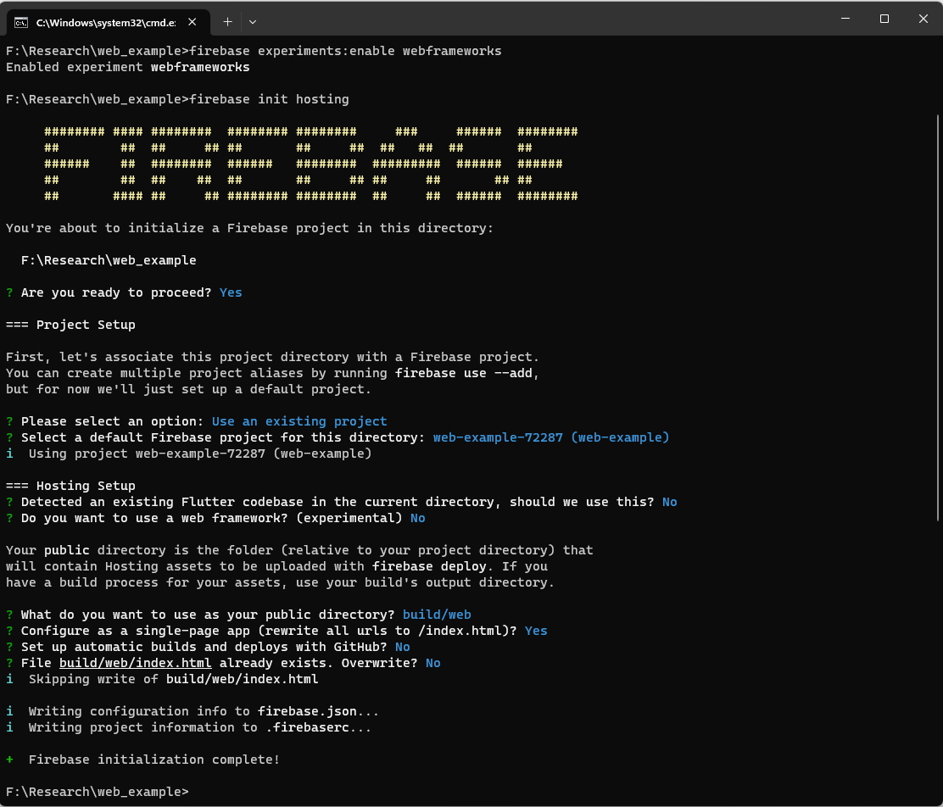Open a new terminal tab
This screenshot has width=943, height=807.
[227, 21]
